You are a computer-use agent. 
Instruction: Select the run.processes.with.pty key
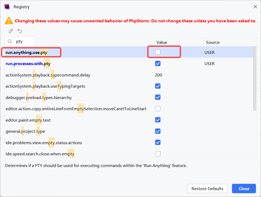click(28, 64)
